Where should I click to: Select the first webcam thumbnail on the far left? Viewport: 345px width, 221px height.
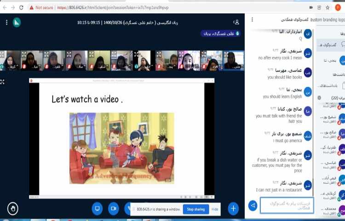(x=10, y=60)
